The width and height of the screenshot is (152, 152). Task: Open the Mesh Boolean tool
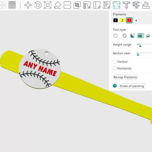pyautogui.click(x=77, y=5)
